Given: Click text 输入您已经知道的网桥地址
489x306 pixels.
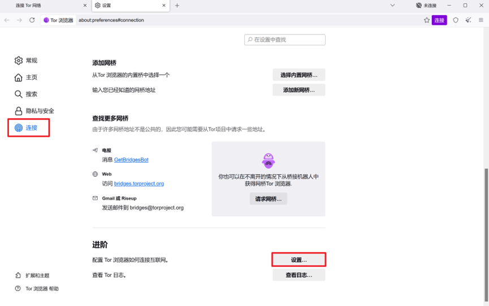Looking at the screenshot, I should click(124, 90).
